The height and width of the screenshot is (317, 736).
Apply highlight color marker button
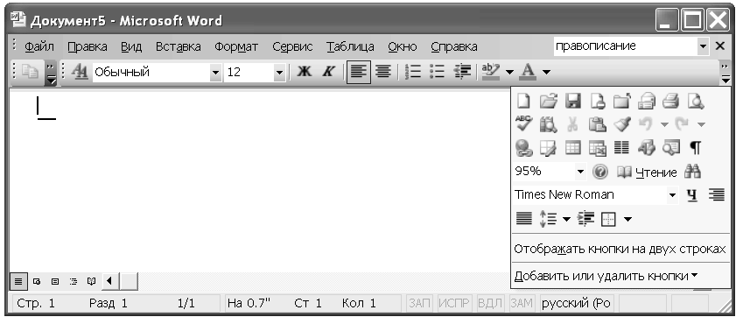pyautogui.click(x=491, y=72)
